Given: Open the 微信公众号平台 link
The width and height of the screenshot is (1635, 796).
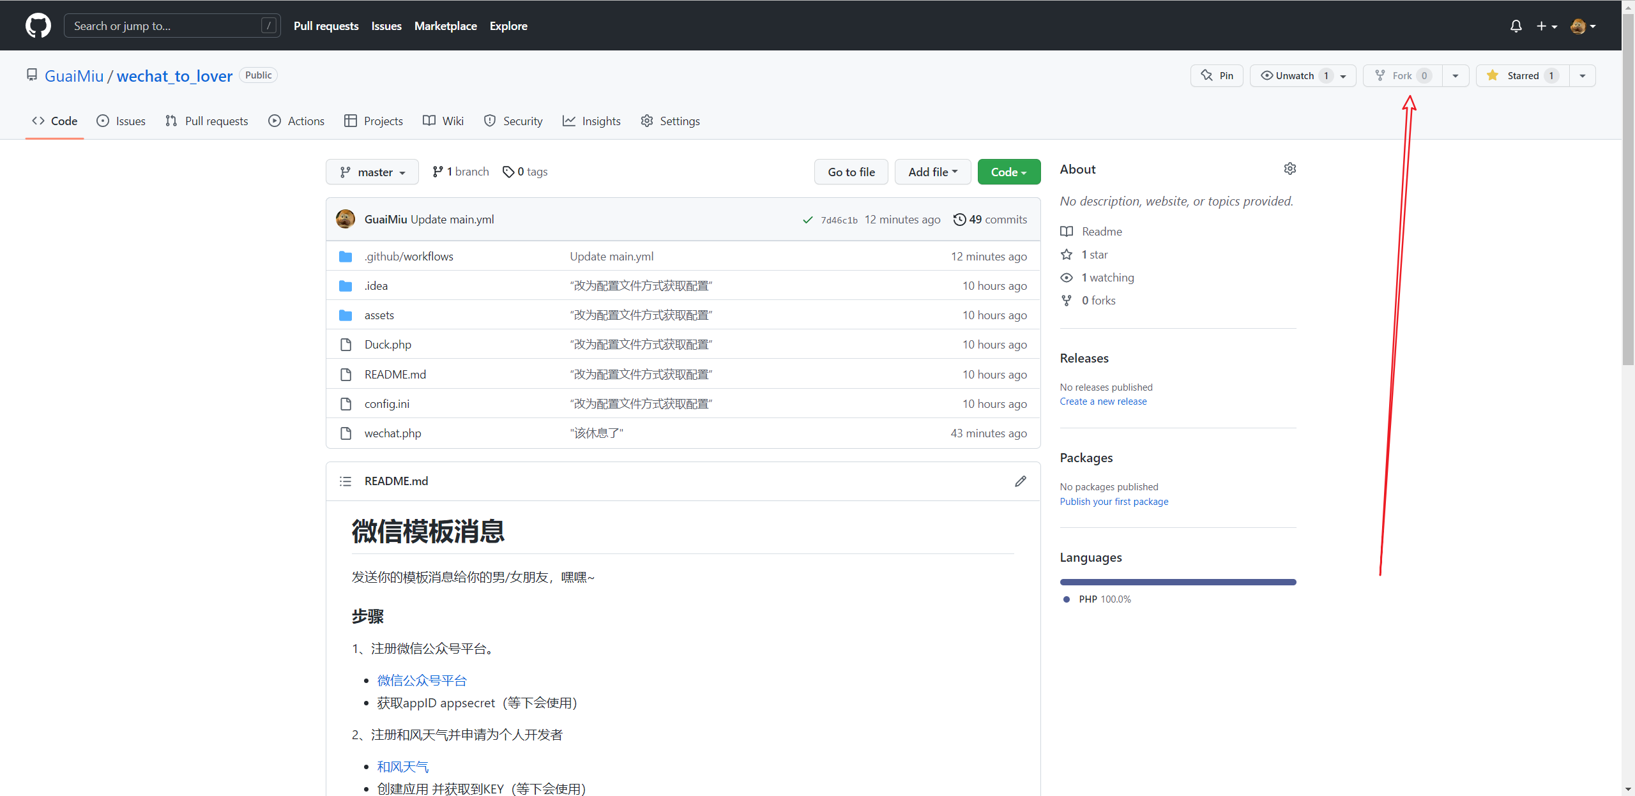Looking at the screenshot, I should click(x=422, y=680).
